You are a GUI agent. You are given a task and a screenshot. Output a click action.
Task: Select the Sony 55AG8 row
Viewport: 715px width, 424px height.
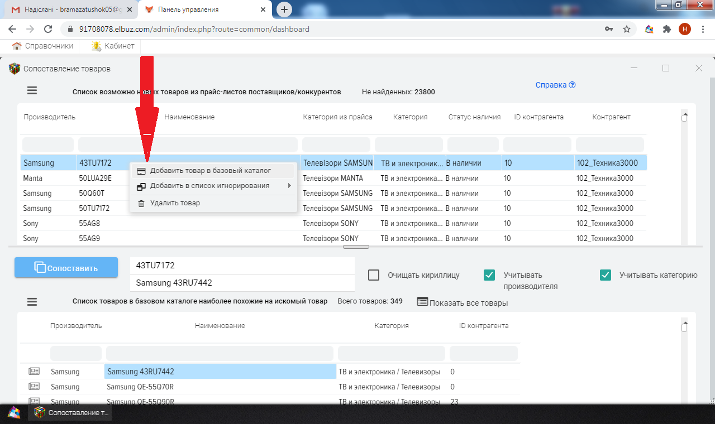(x=333, y=224)
